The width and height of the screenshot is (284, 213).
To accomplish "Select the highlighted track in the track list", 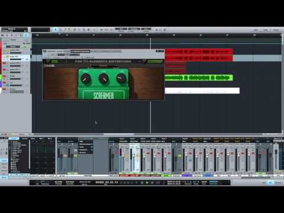I will coord(16,58).
